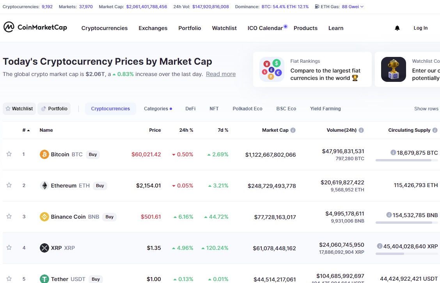
Task: Click info icon beside 45,404,028,640 XRP
Action: [x=380, y=246]
